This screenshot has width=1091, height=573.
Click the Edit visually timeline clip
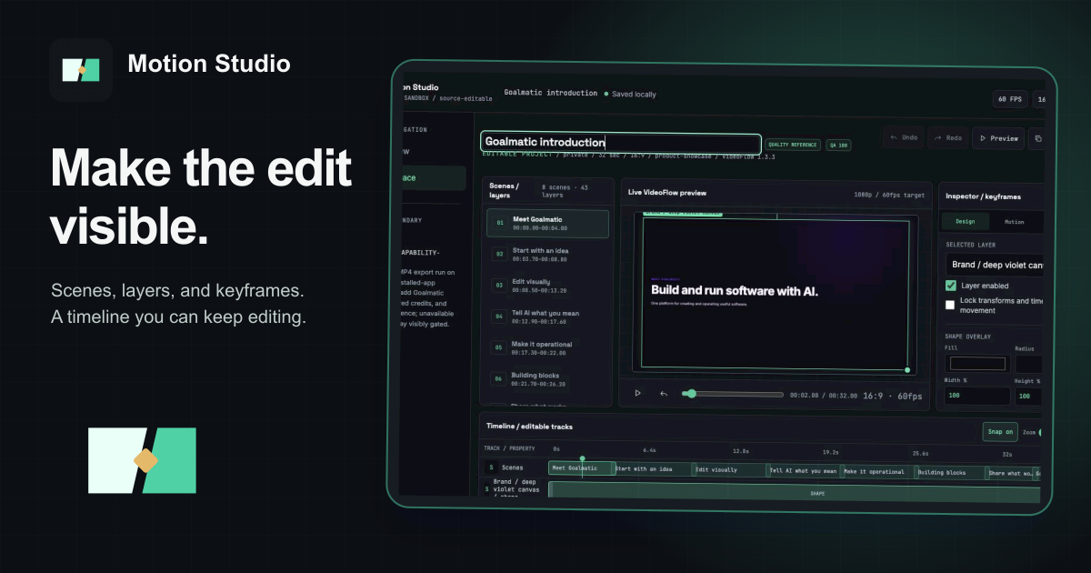pos(730,470)
